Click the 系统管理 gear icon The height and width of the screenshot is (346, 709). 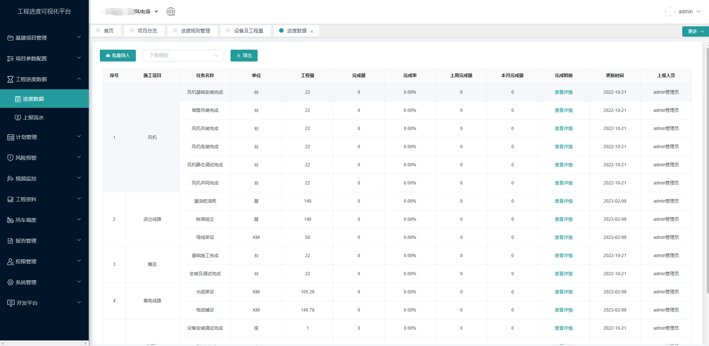point(10,282)
